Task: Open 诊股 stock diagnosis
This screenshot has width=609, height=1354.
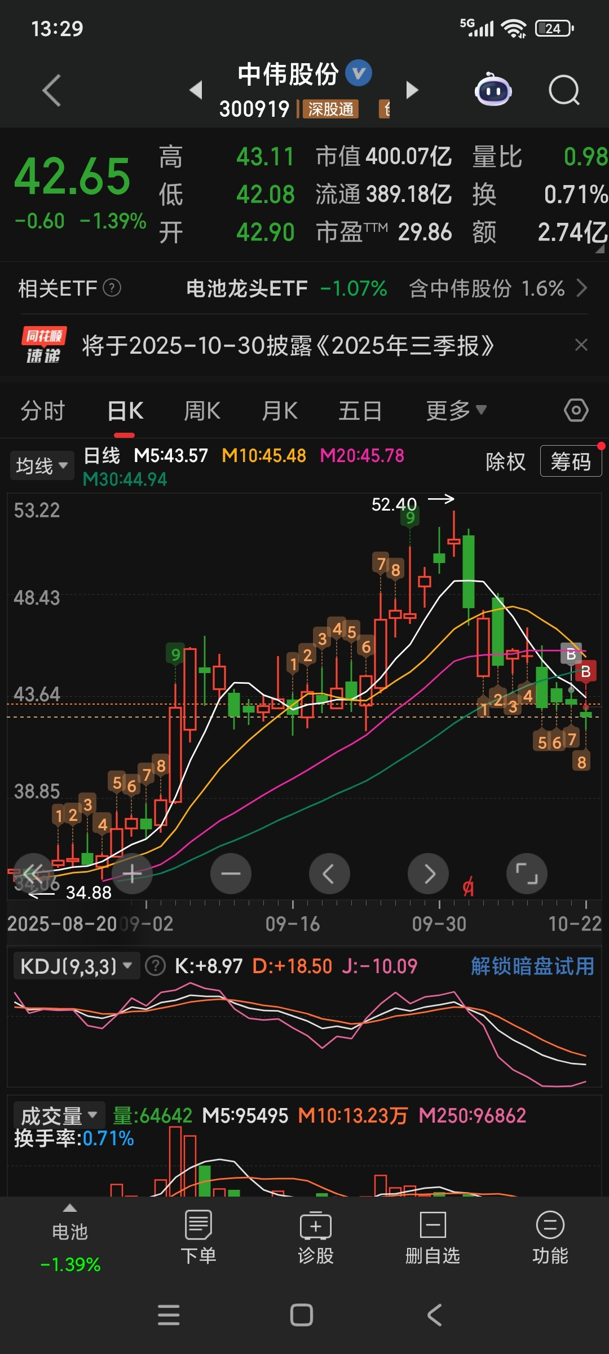Action: point(315,1239)
